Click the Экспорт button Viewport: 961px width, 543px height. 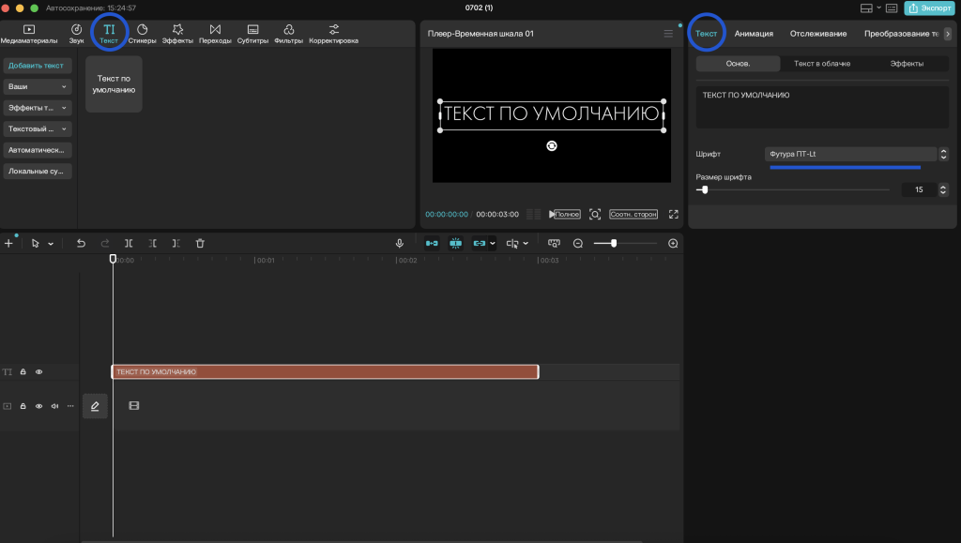click(930, 8)
